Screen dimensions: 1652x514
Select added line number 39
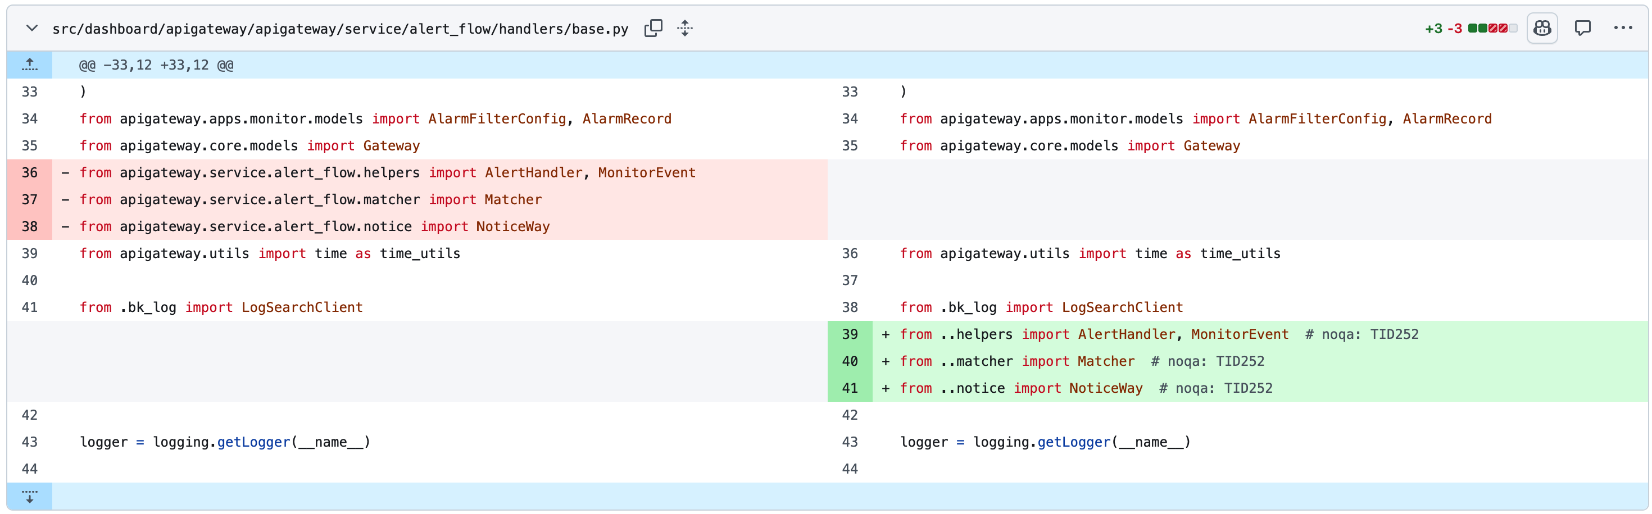(x=850, y=334)
